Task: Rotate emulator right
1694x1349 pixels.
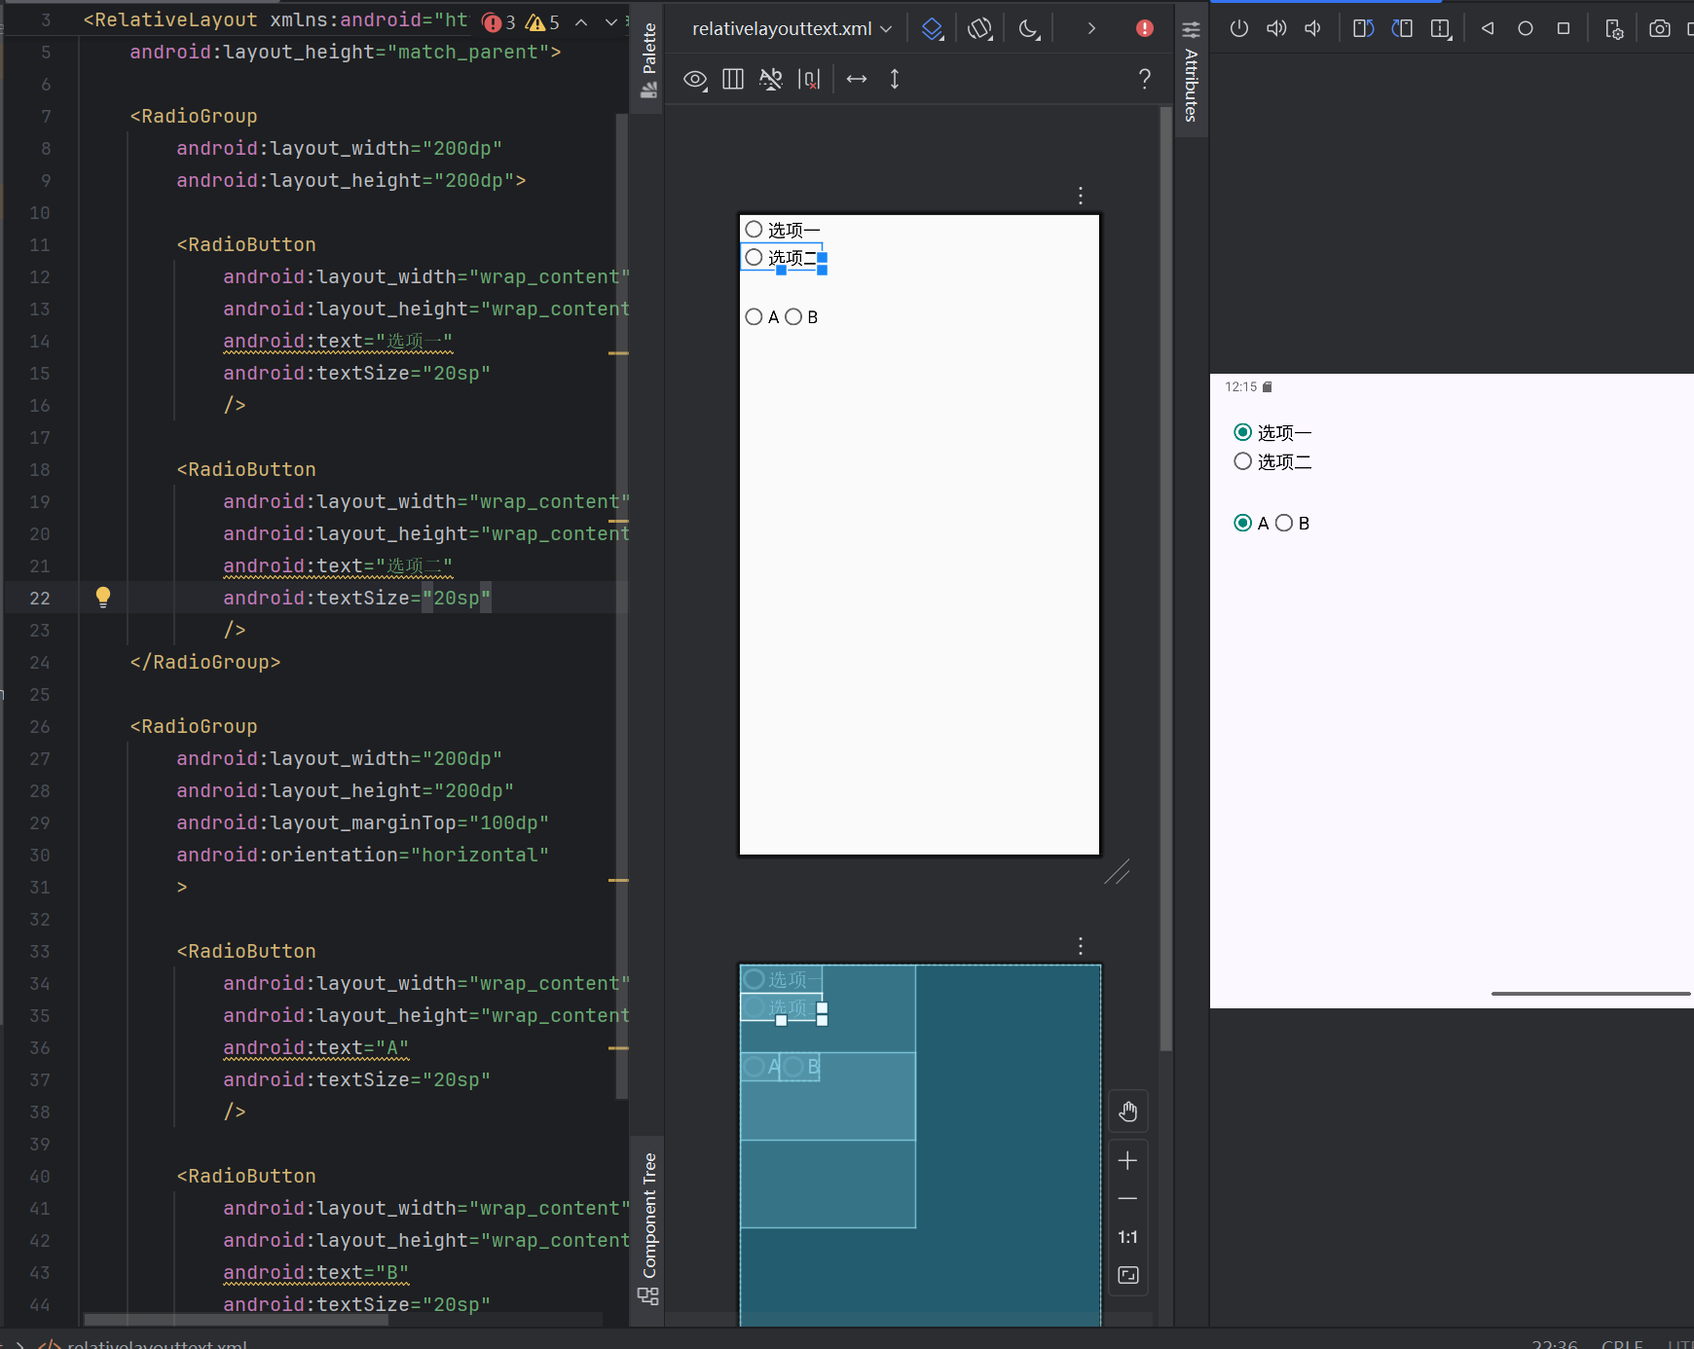Action: pos(1402,29)
